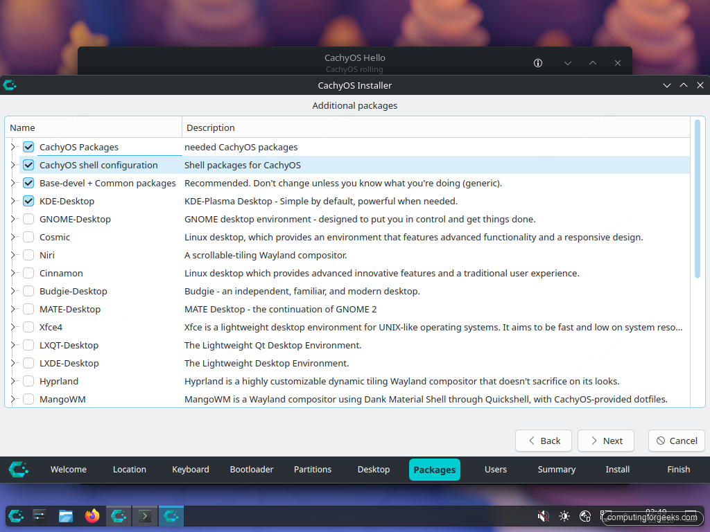Screen dimensions: 710x532
Task: Click the CachyOS logo beside the Welcome step
Action: (19, 469)
